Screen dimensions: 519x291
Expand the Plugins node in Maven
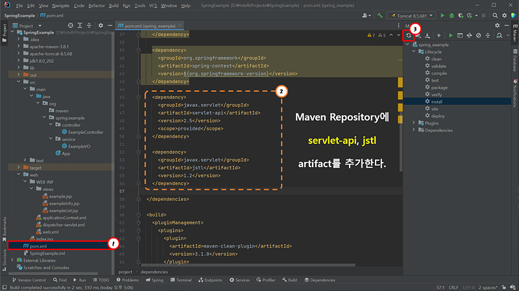click(413, 122)
